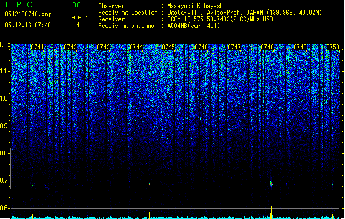
Task: Click the 0741 time marker label
Action: [x=37, y=47]
